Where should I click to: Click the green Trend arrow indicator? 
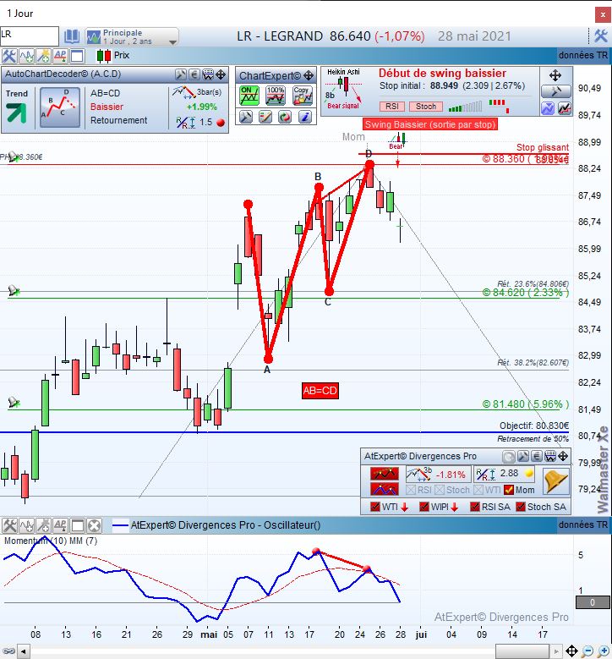point(16,113)
